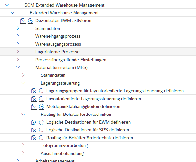Expand the Telegrammverarbeitung node
Viewport: 196px width, 162px height.
click(24, 145)
